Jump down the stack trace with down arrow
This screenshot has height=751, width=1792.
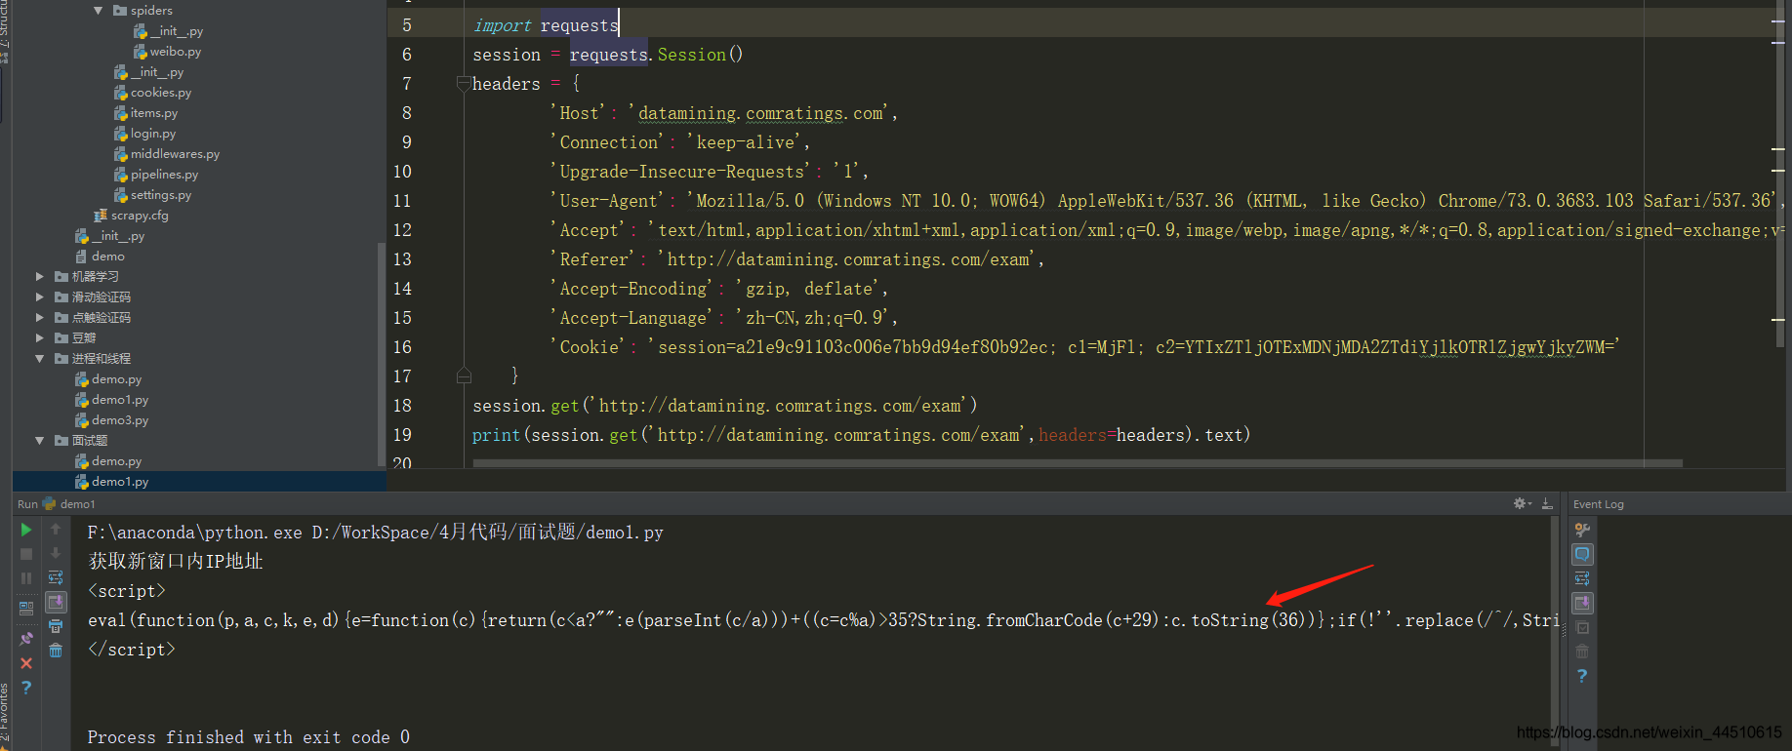[56, 553]
